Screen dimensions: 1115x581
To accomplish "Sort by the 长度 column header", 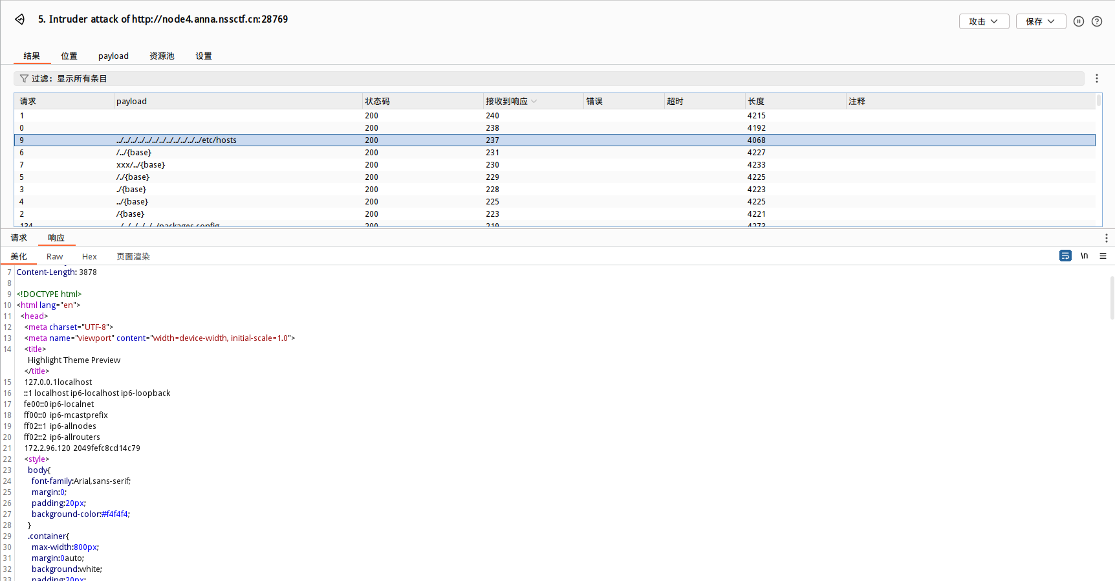I will click(x=796, y=102).
